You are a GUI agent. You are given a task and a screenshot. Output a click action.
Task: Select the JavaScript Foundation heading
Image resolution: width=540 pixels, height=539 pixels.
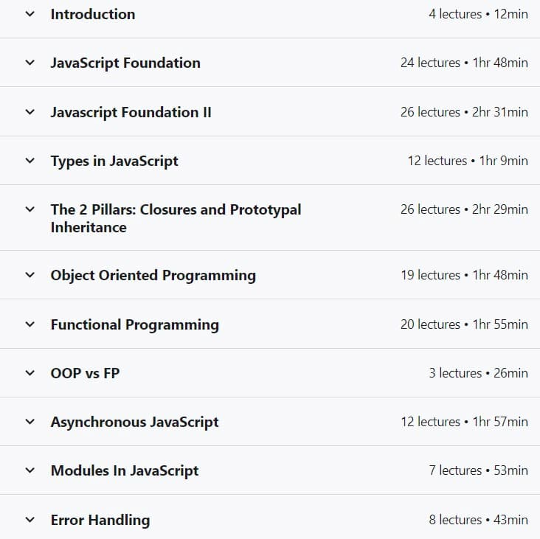(x=125, y=63)
